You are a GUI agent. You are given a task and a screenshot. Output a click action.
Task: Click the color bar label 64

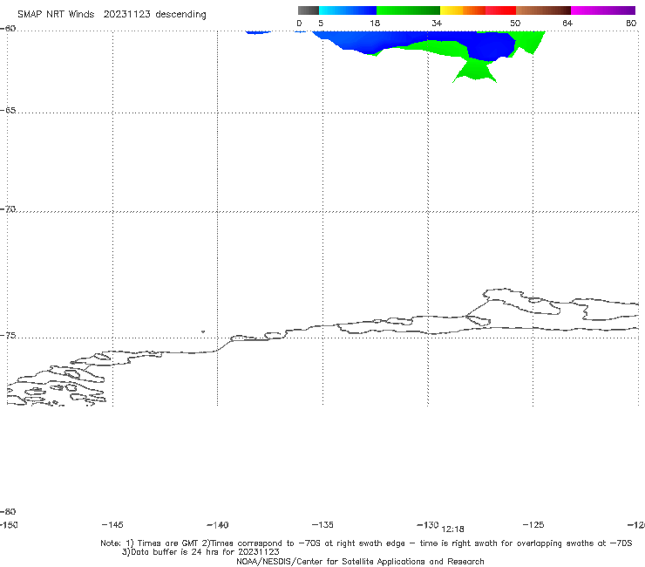click(x=567, y=23)
